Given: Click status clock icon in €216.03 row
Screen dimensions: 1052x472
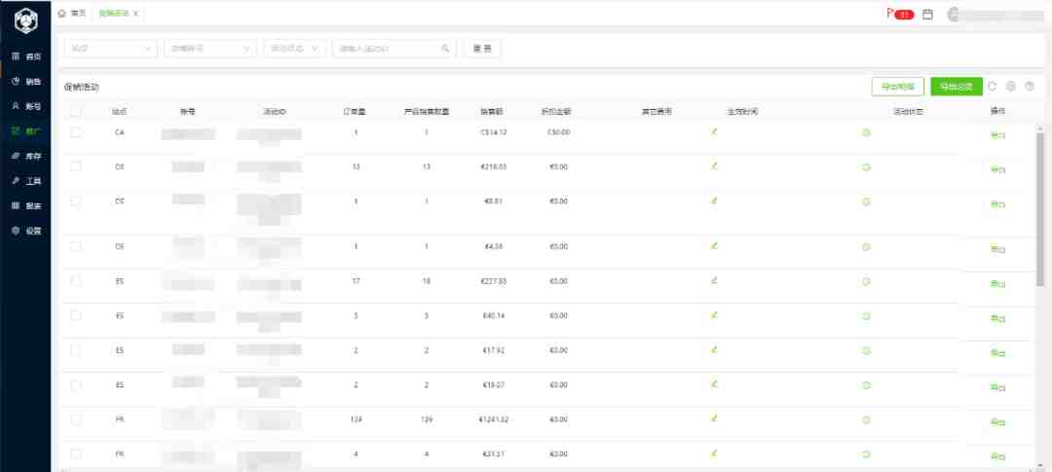Looking at the screenshot, I should click(x=866, y=167).
